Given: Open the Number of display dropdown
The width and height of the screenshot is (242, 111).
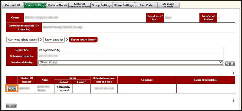Looking at the screenshot, I should (x=130, y=62).
